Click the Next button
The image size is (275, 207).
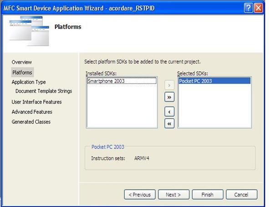[x=173, y=194]
